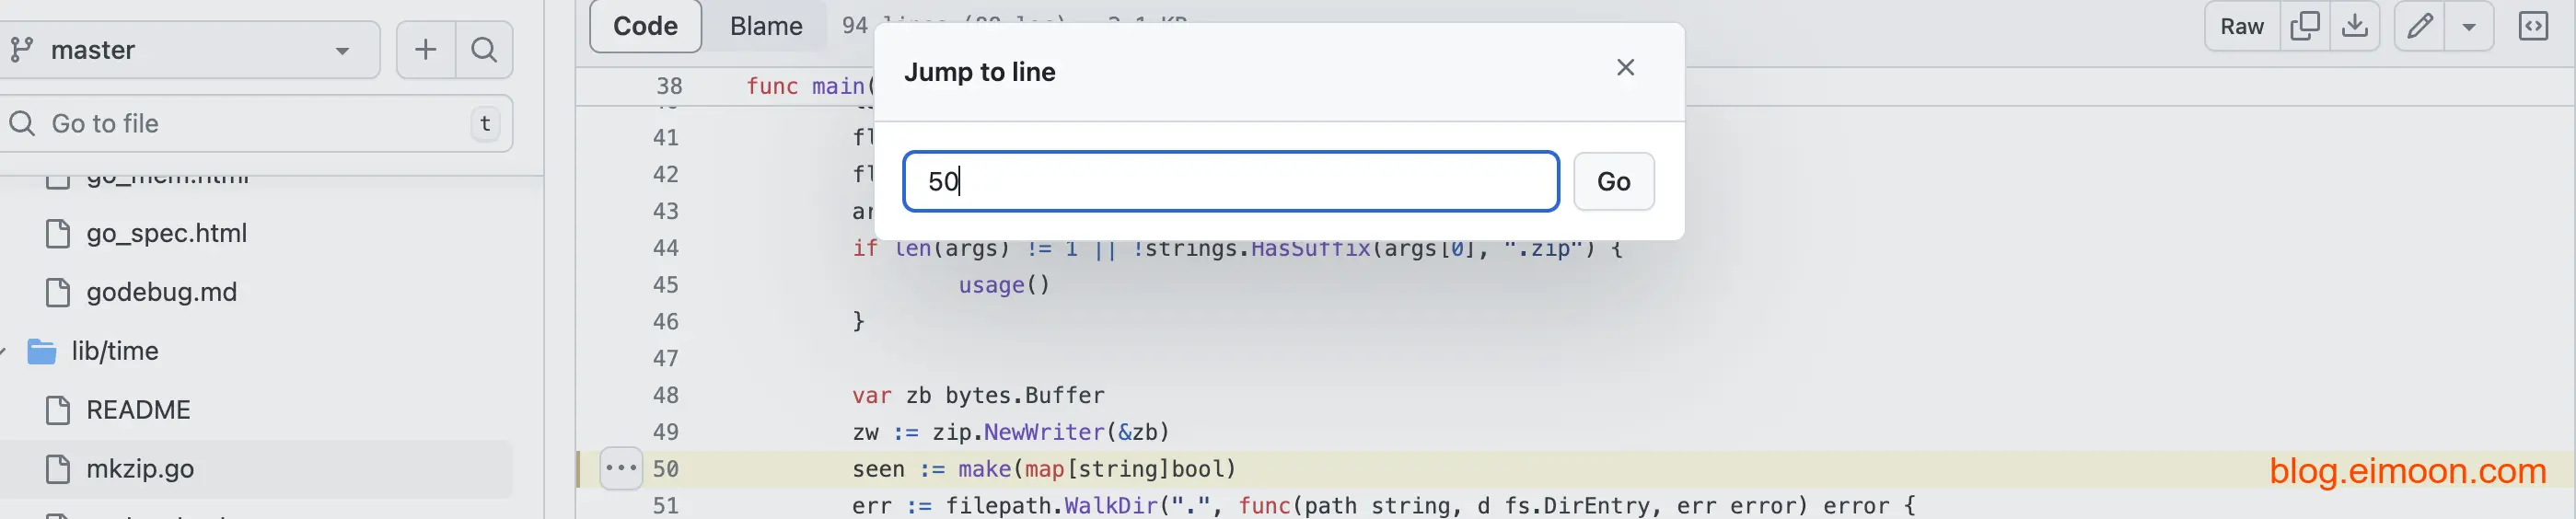Collapse the lib/time folder
The width and height of the screenshot is (2576, 519).
tap(6, 351)
